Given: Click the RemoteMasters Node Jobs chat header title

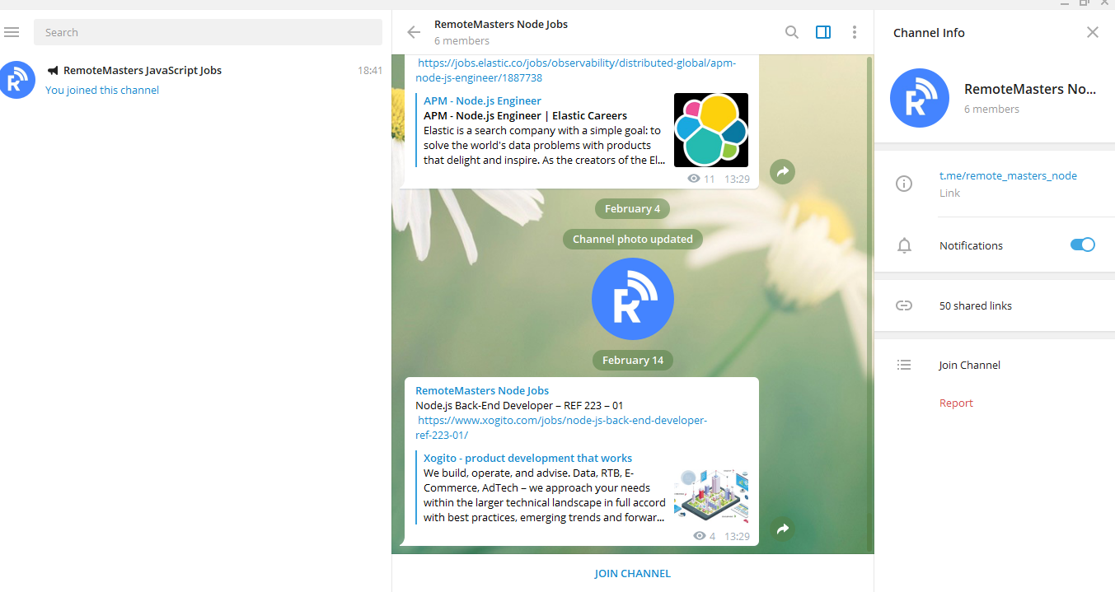Looking at the screenshot, I should pos(501,24).
